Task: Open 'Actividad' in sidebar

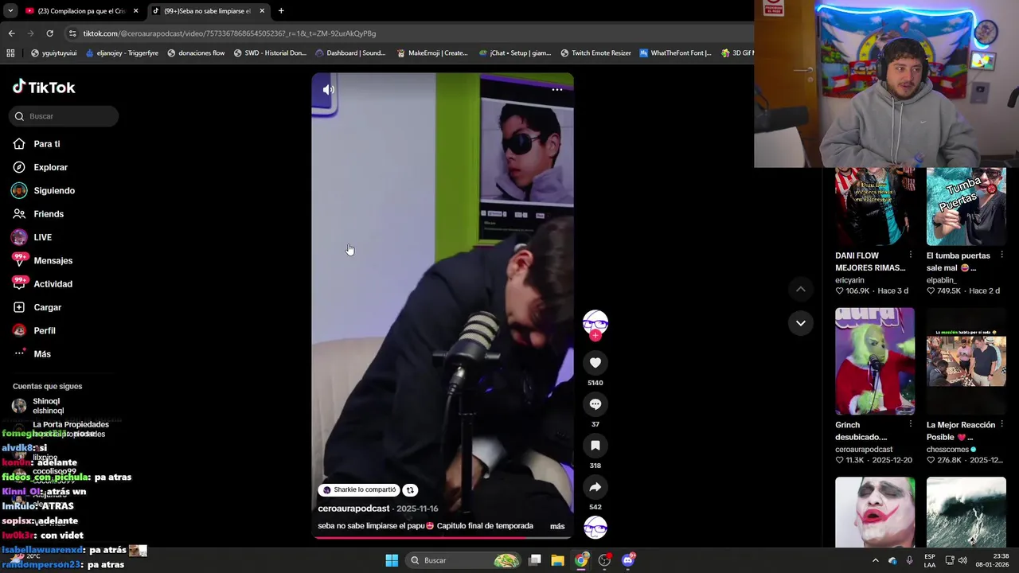Action: pos(53,284)
